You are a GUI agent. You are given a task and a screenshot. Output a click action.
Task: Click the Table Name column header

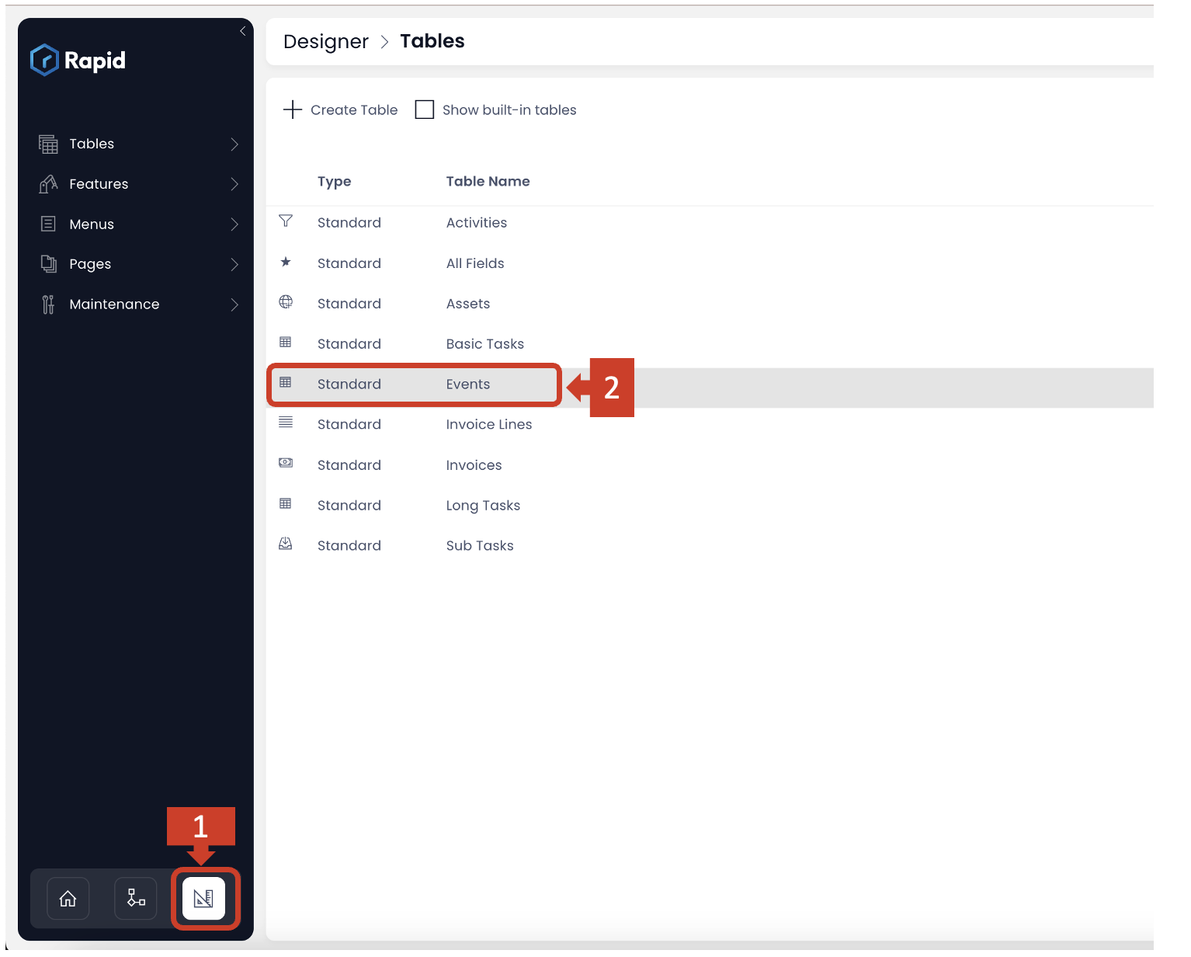tap(488, 181)
